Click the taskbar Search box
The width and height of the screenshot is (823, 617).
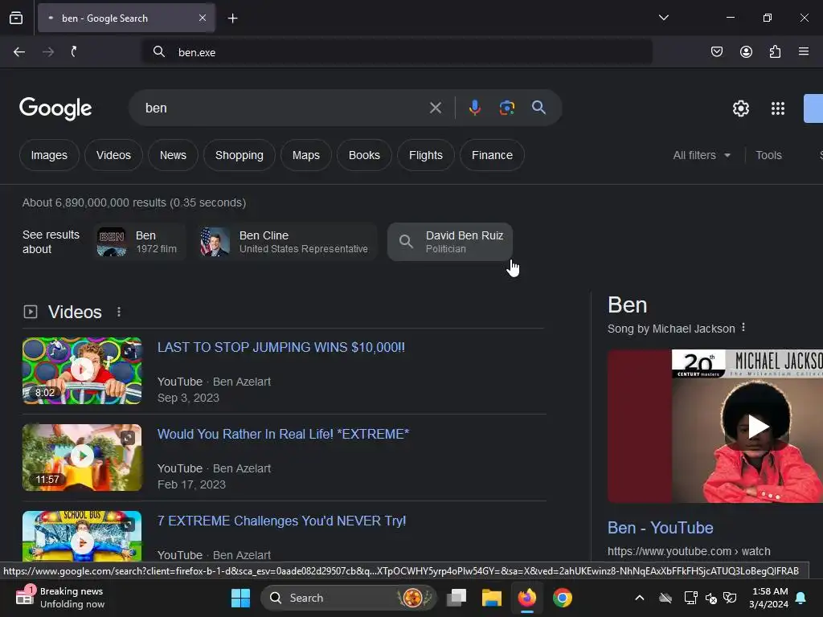point(348,598)
